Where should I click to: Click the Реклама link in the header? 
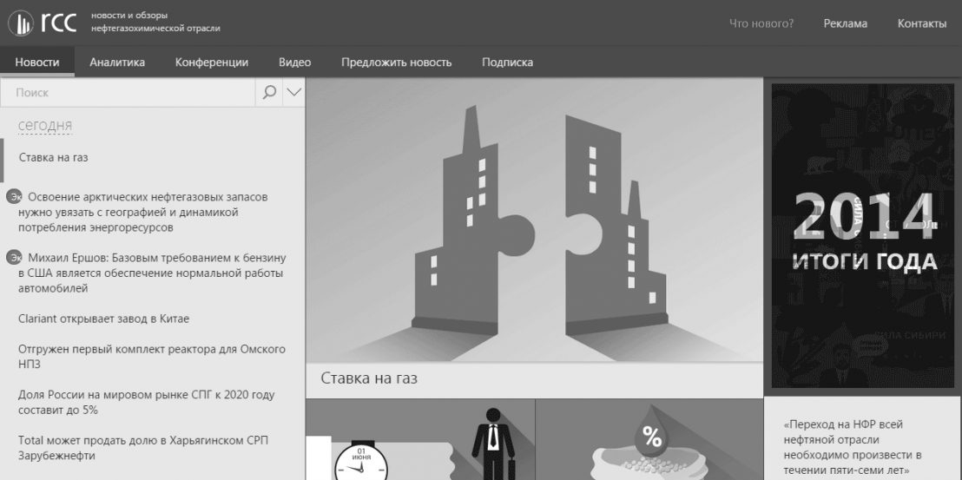pyautogui.click(x=846, y=23)
